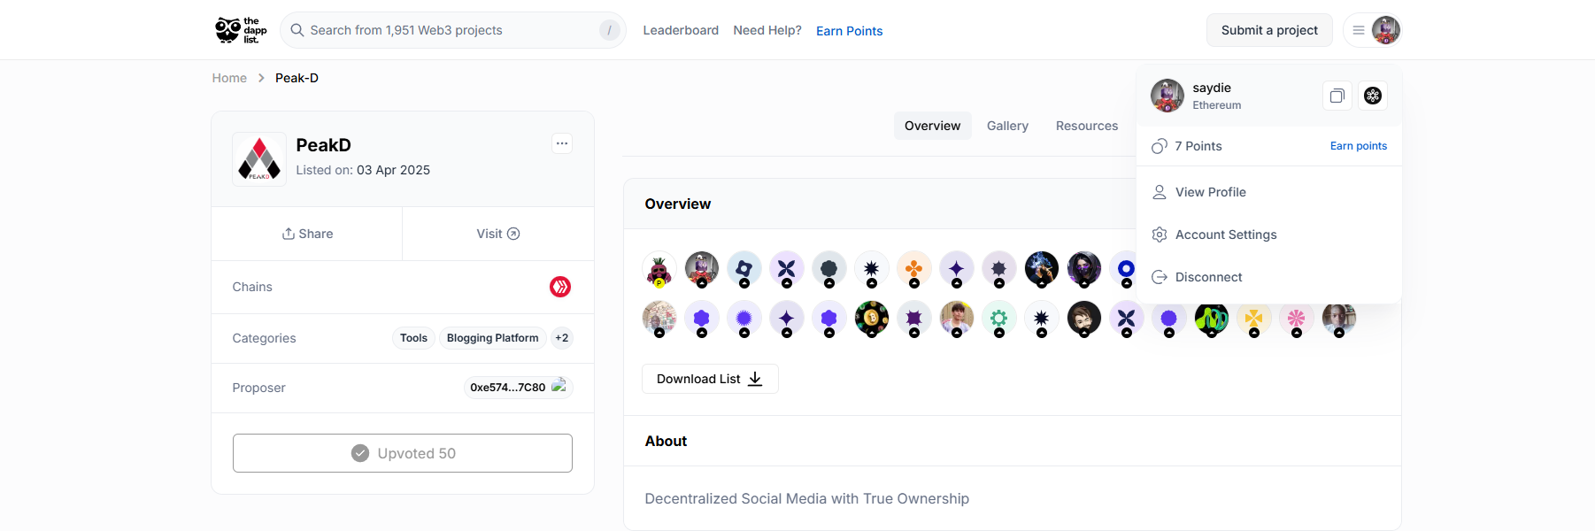Switch to the Resources tab
1595x531 pixels.
[x=1086, y=126]
